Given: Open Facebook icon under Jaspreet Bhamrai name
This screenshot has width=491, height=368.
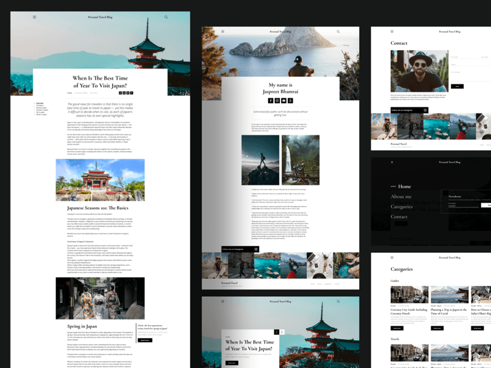Looking at the screenshot, I should click(271, 101).
